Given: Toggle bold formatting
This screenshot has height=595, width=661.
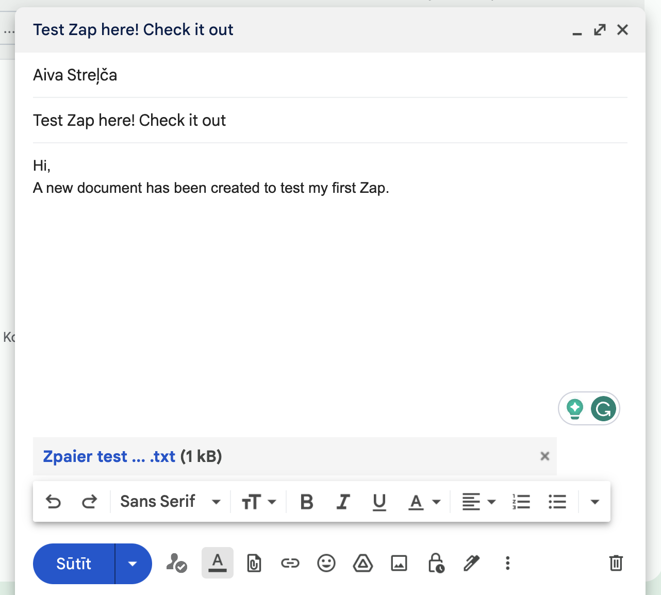Looking at the screenshot, I should pyautogui.click(x=306, y=501).
